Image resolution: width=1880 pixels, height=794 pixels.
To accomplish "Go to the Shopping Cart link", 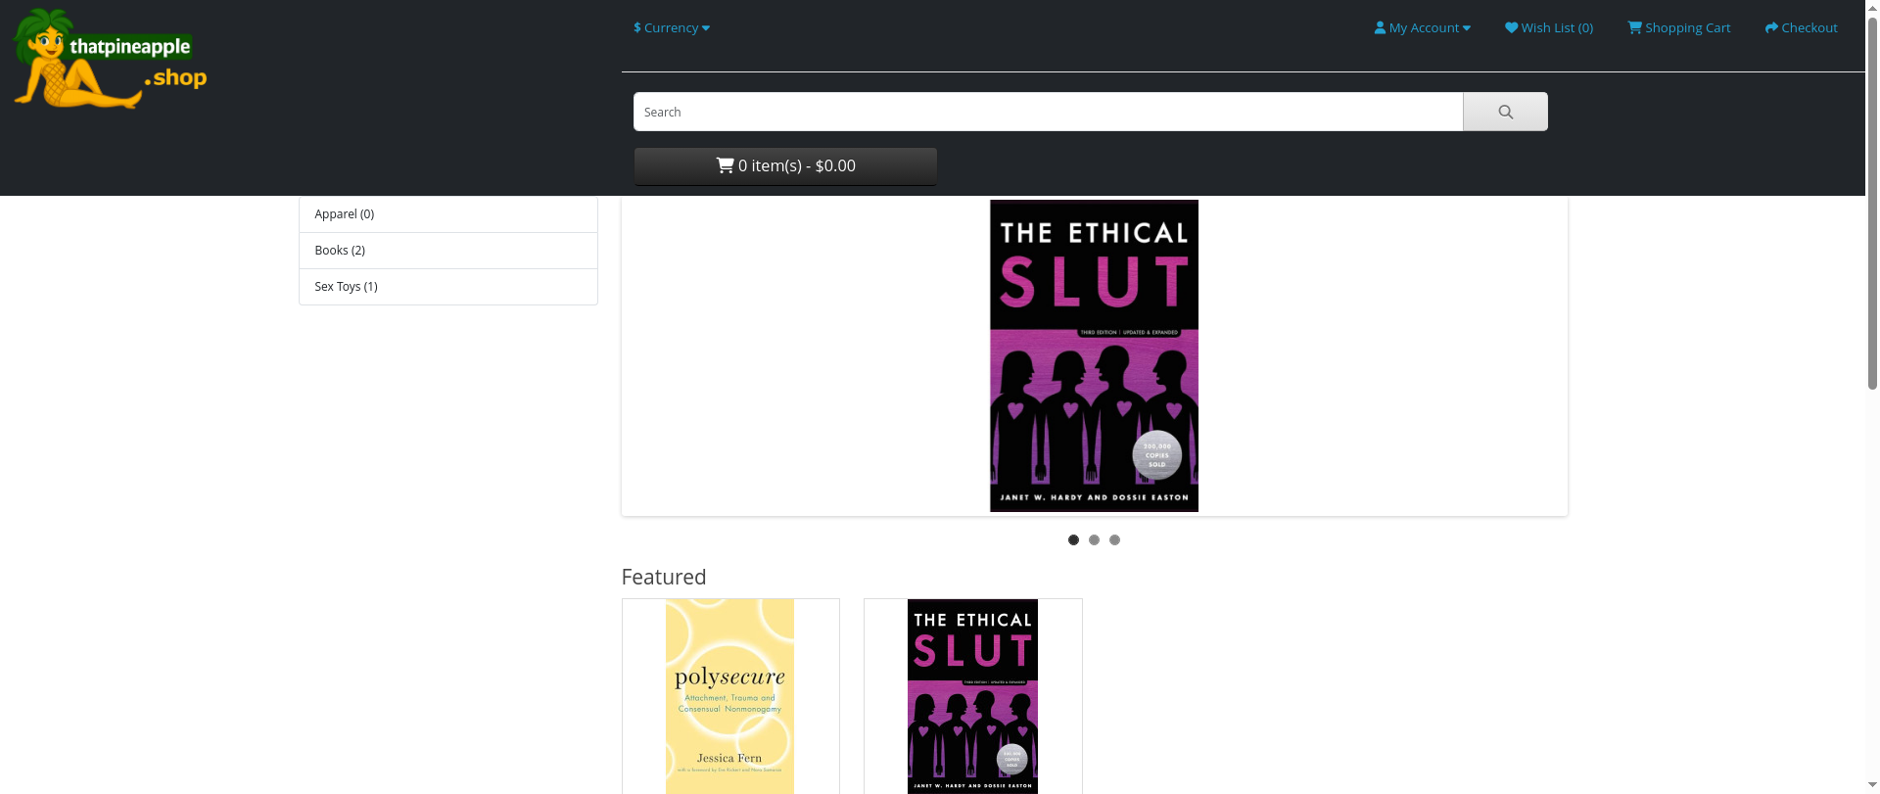I will point(1679,27).
